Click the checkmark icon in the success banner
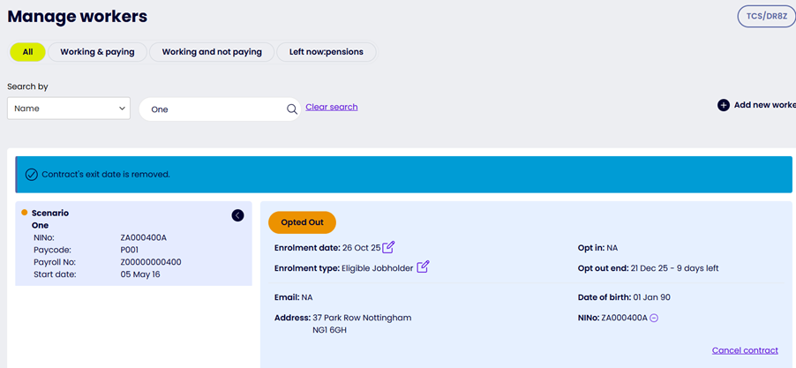 pos(32,175)
